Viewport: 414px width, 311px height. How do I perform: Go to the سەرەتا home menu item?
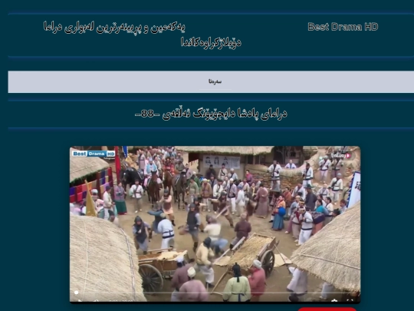[x=215, y=81]
